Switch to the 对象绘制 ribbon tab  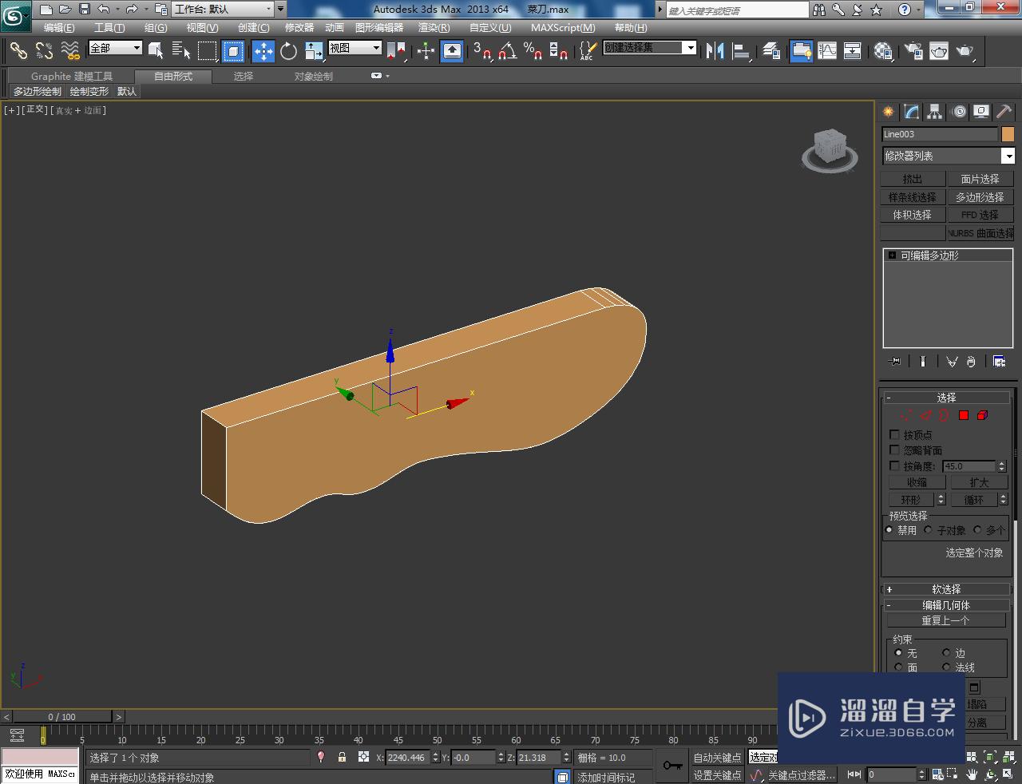[313, 77]
